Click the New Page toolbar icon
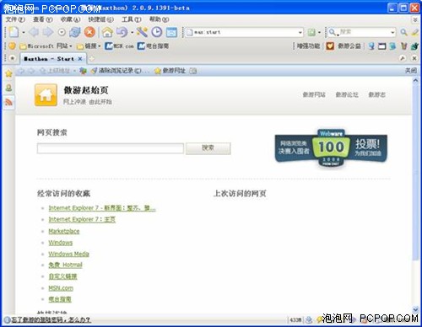Image resolution: width=422 pixels, height=327 pixels. (14, 32)
